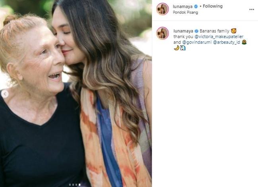Screen dimensions: 258x187
Task: Click the heart-eyes emoji in caption
Action: (233, 31)
